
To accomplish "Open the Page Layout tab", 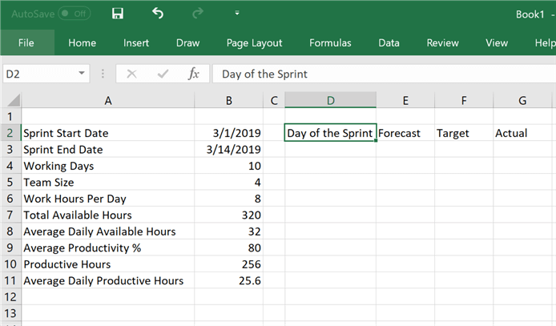I will (254, 42).
